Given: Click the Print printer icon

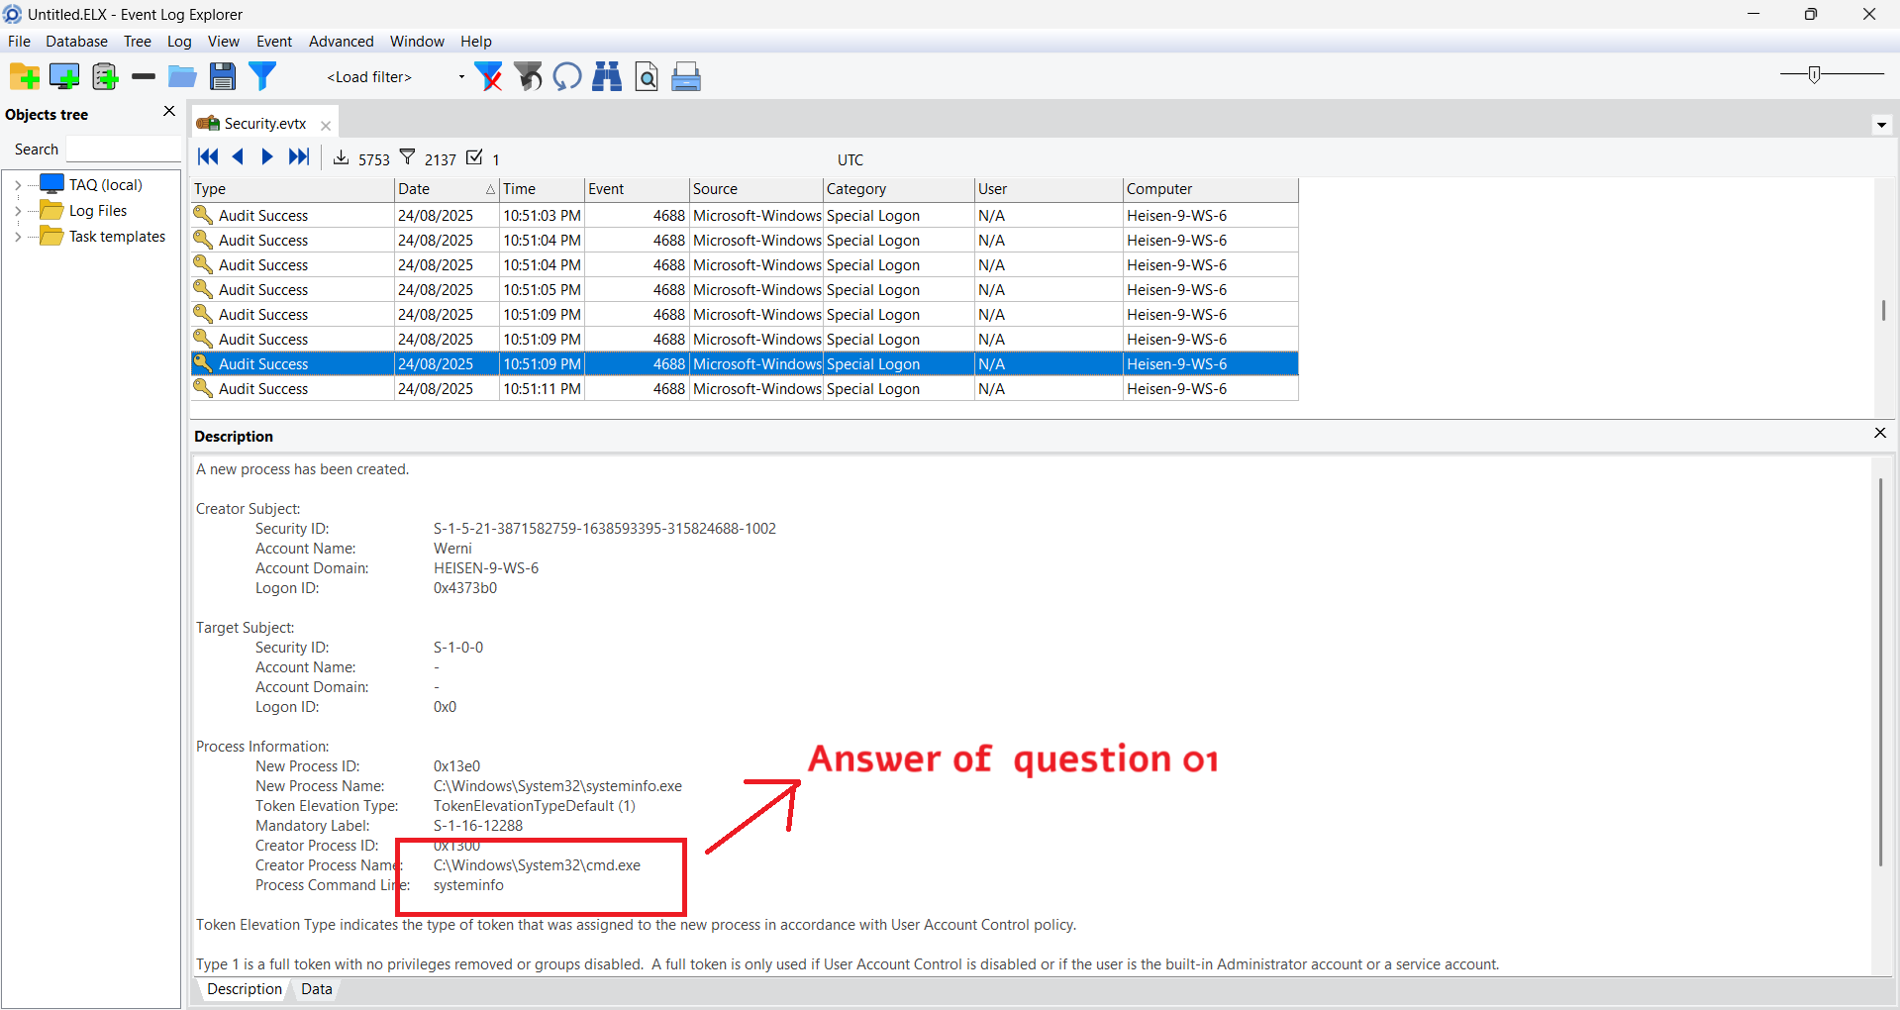Looking at the screenshot, I should 685,76.
